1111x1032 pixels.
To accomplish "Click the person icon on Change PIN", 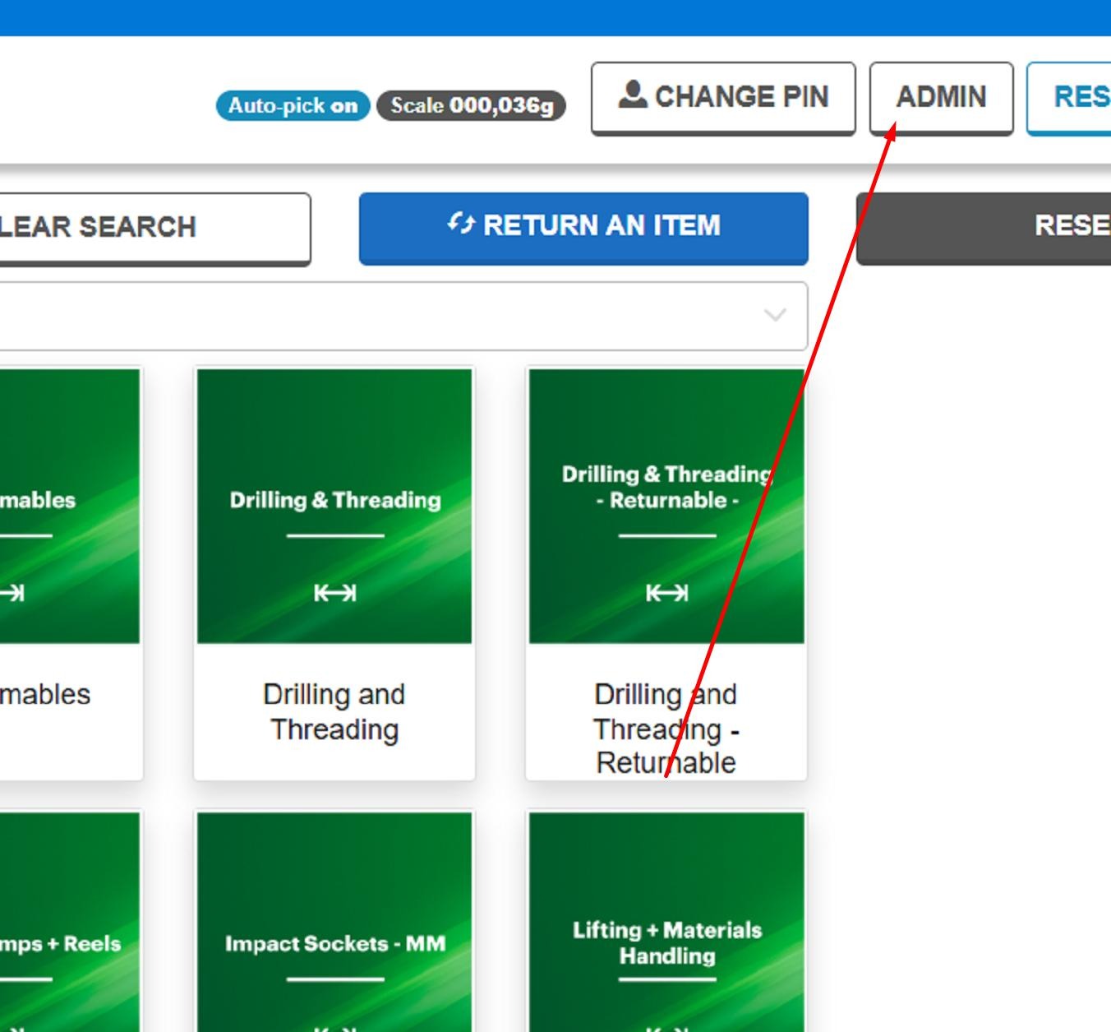I will 632,95.
